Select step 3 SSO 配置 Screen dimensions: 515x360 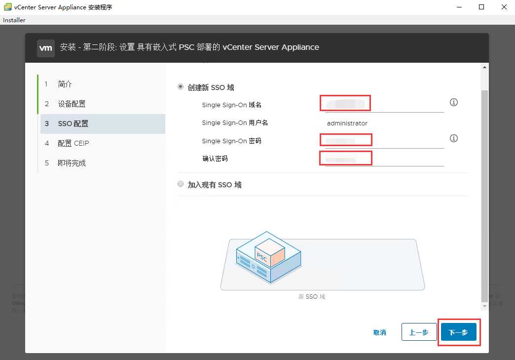73,123
